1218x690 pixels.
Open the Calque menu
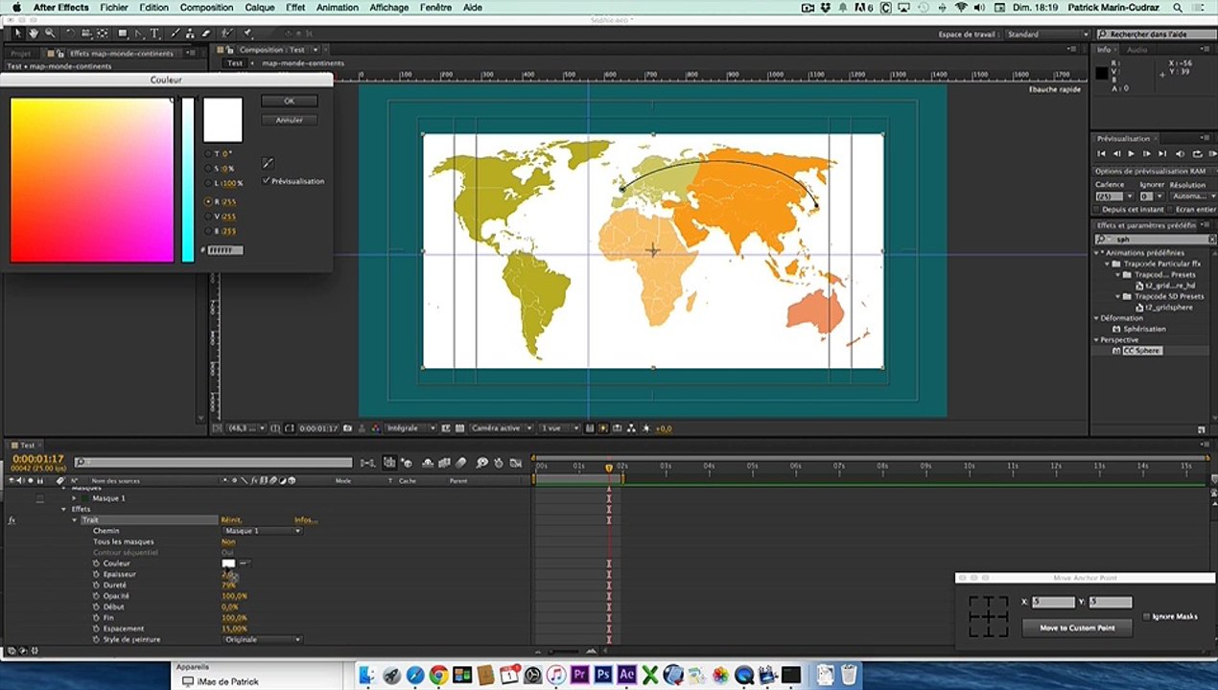[x=259, y=8]
